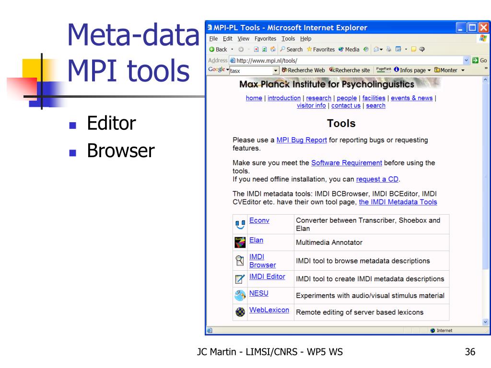Open the MPI Bug Report link
491x368 pixels.
coord(302,140)
